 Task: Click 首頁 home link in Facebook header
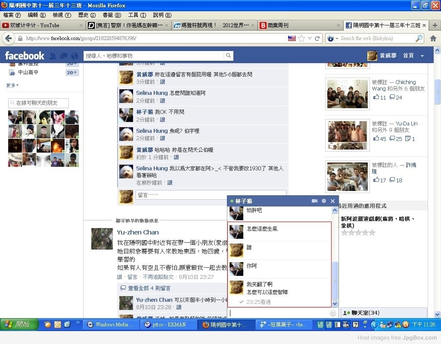tap(408, 56)
